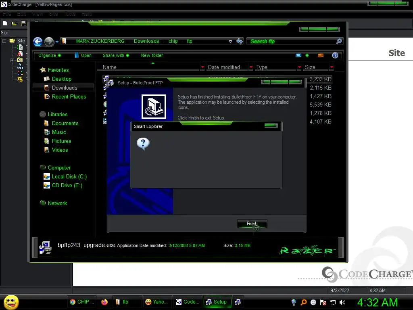413x310 pixels.
Task: Open the Size column filter dropdown
Action: [332, 67]
